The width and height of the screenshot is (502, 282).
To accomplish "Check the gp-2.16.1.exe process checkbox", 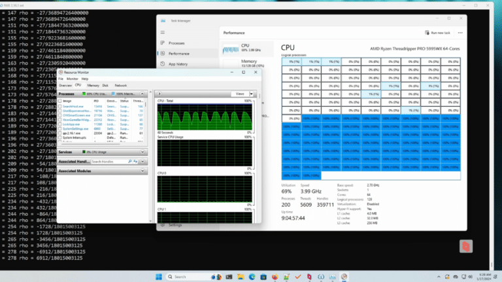I will [60, 133].
